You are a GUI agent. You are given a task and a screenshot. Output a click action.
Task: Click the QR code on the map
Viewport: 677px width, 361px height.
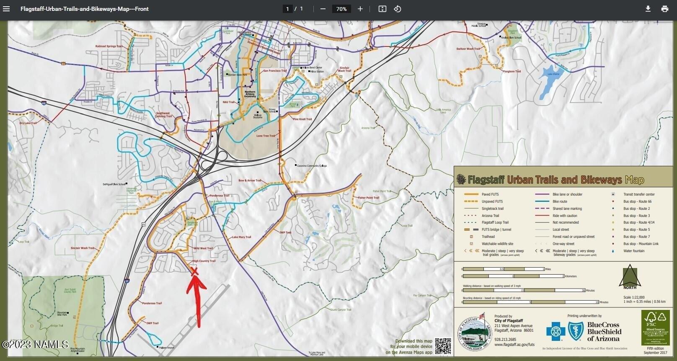pos(442,346)
